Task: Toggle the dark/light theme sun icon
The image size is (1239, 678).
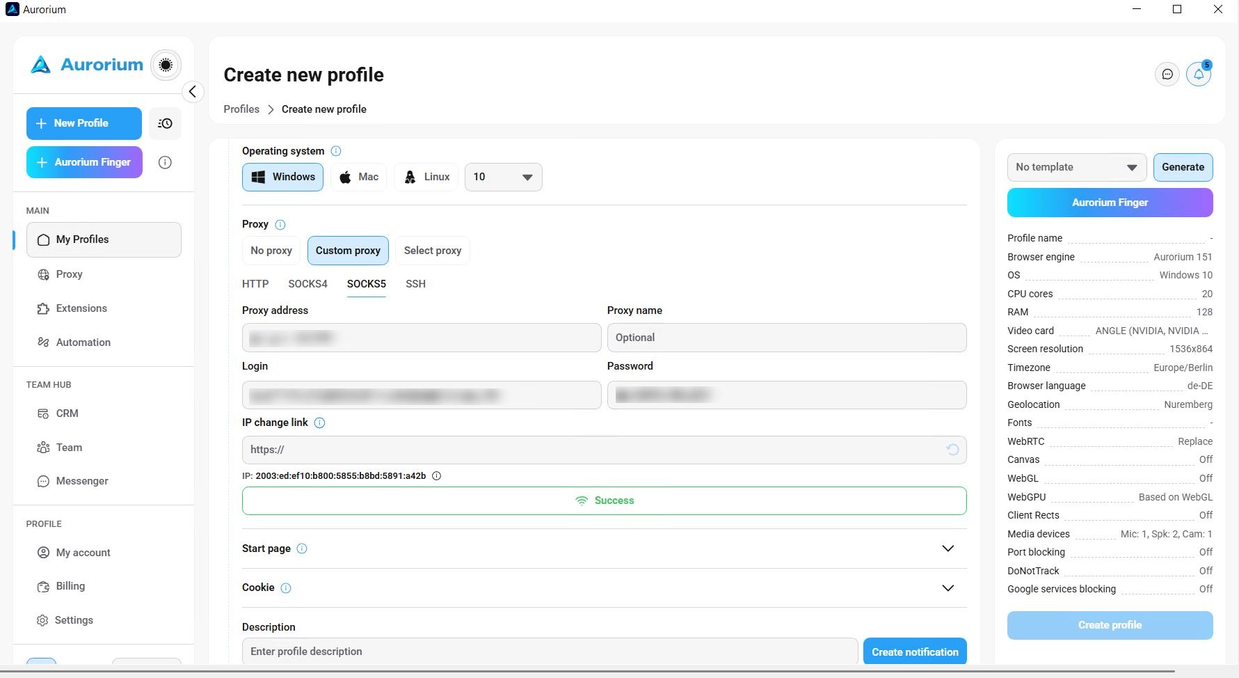Action: (x=166, y=65)
